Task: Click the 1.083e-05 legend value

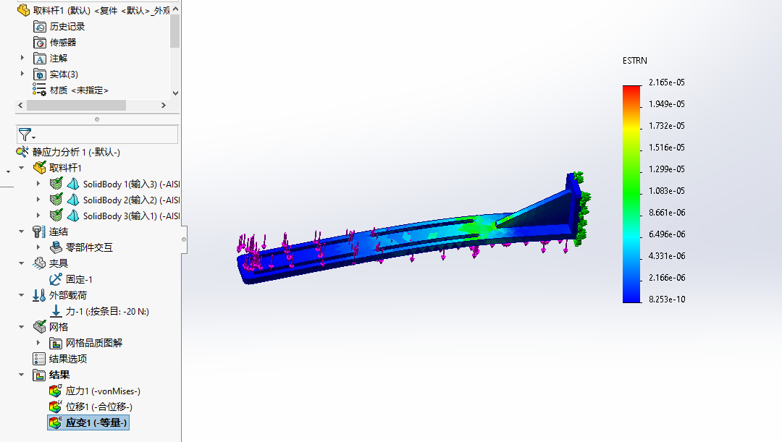Action: 667,191
